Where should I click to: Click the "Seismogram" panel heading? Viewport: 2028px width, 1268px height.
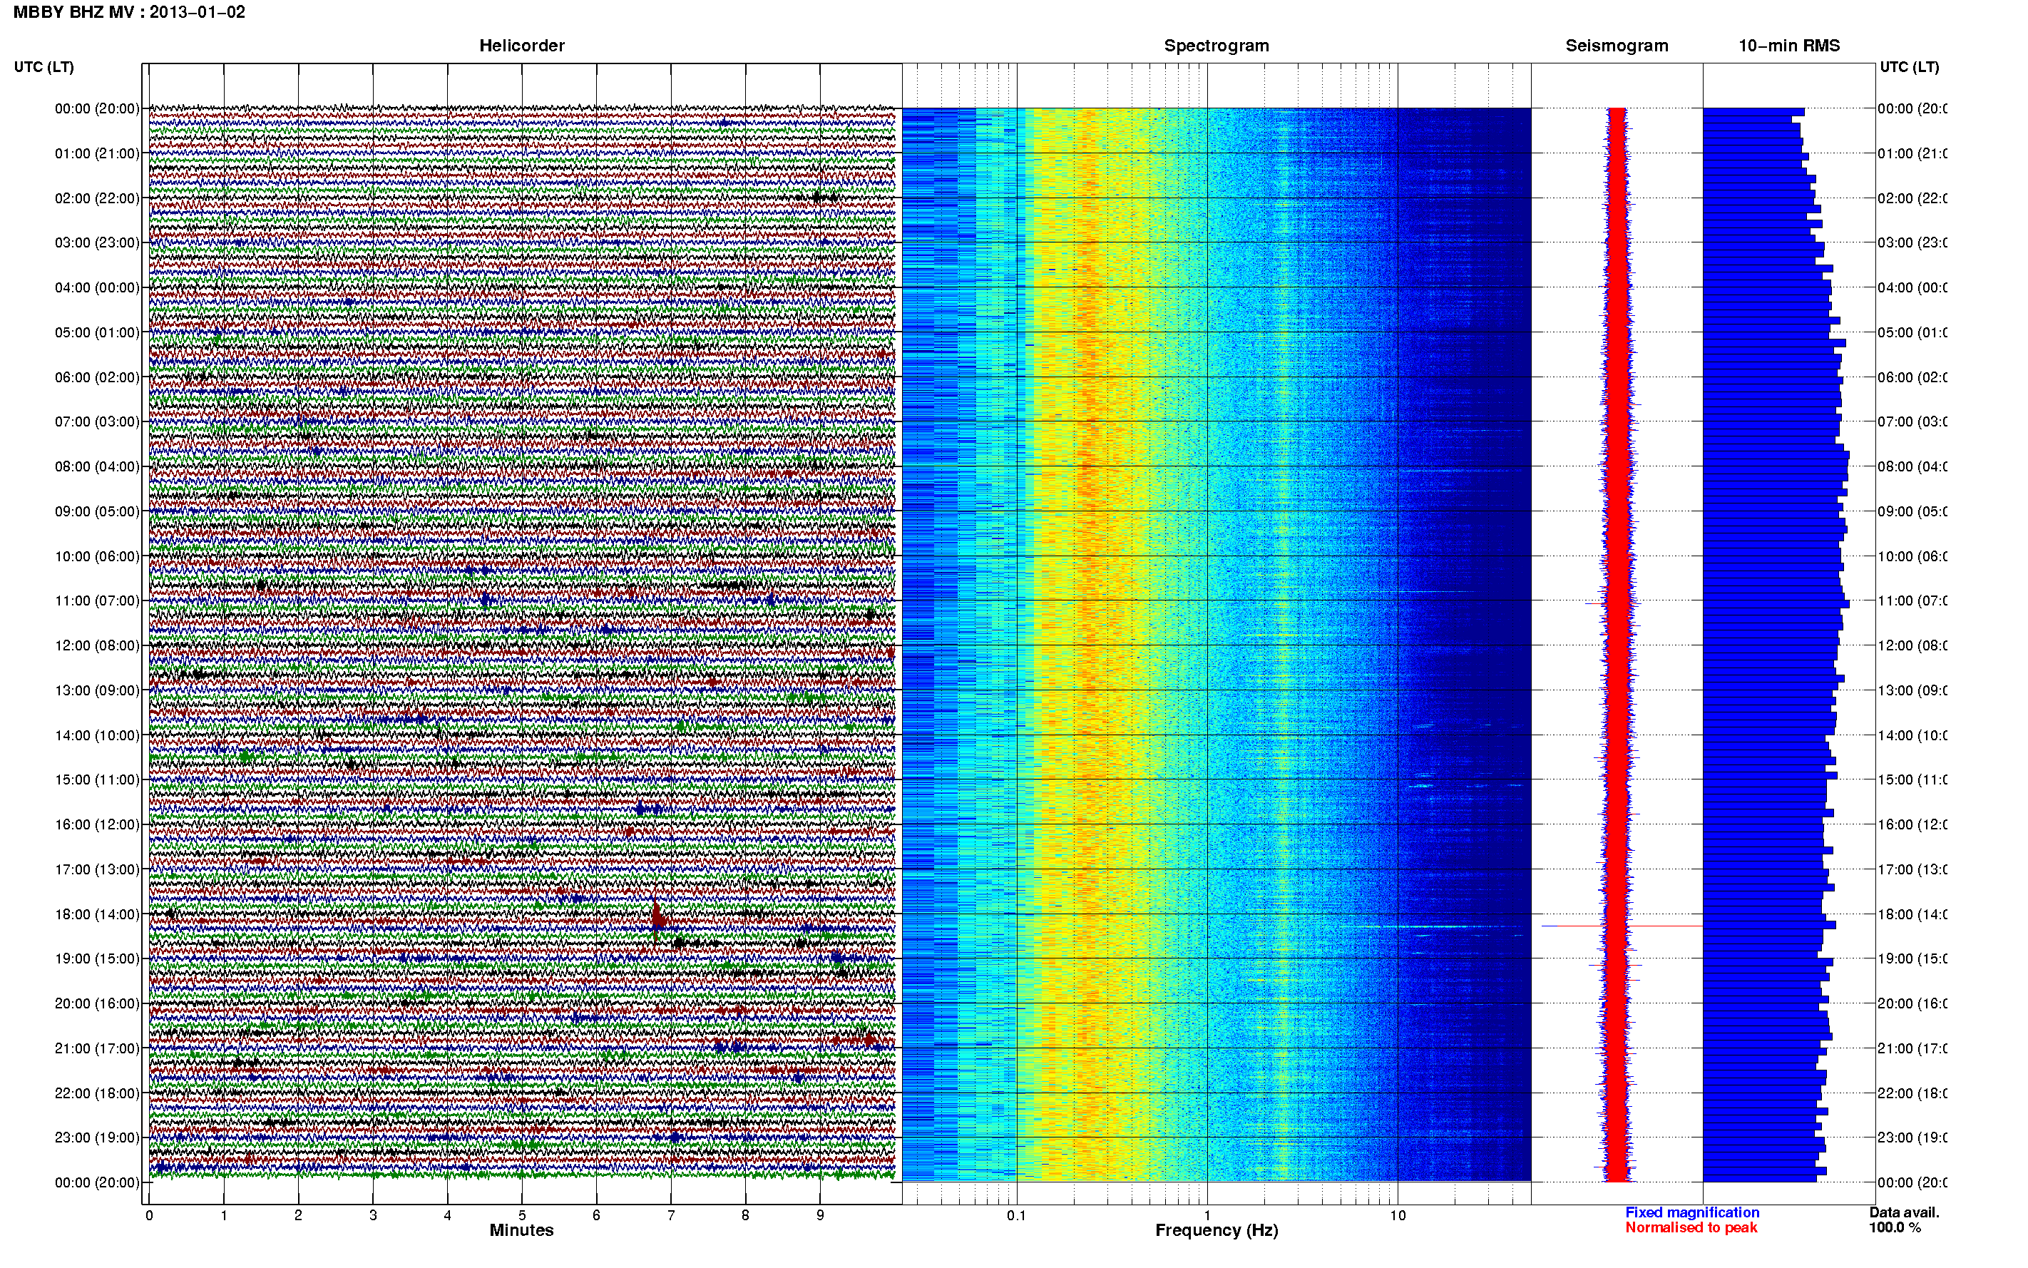tap(1617, 46)
